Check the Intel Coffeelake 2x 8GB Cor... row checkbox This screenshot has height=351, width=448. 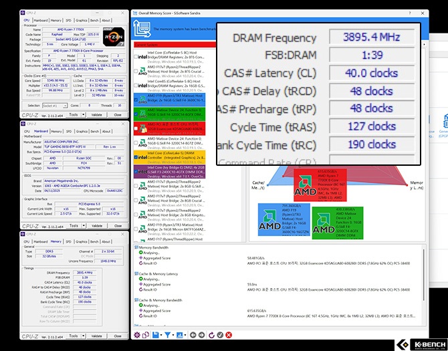tap(136, 57)
